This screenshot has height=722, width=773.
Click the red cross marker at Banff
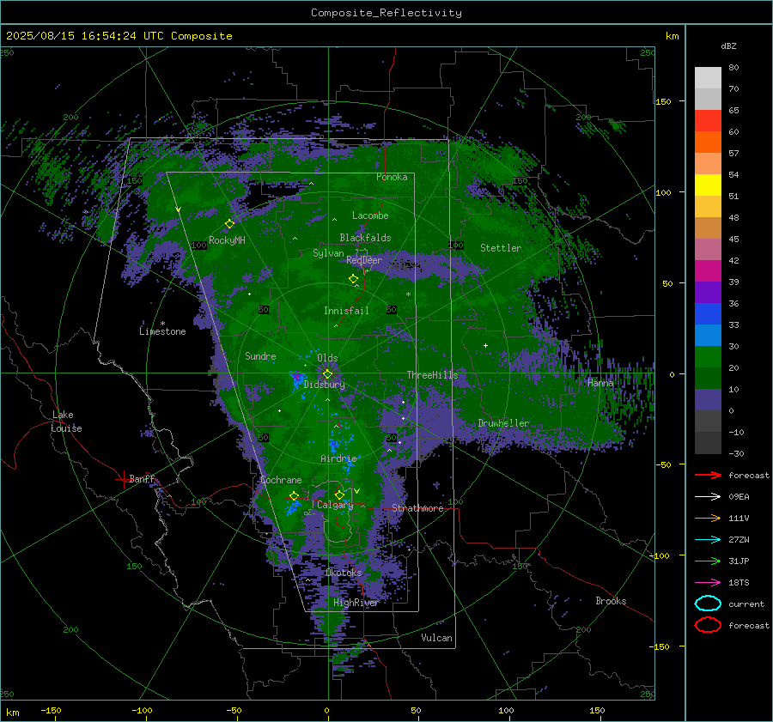[123, 479]
